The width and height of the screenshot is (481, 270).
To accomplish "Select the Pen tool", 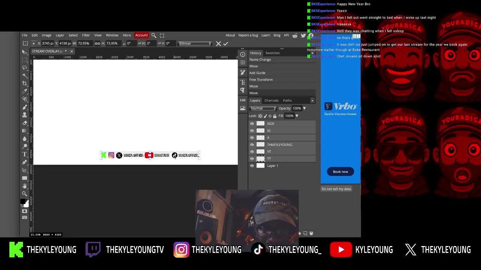I will 24,162.
